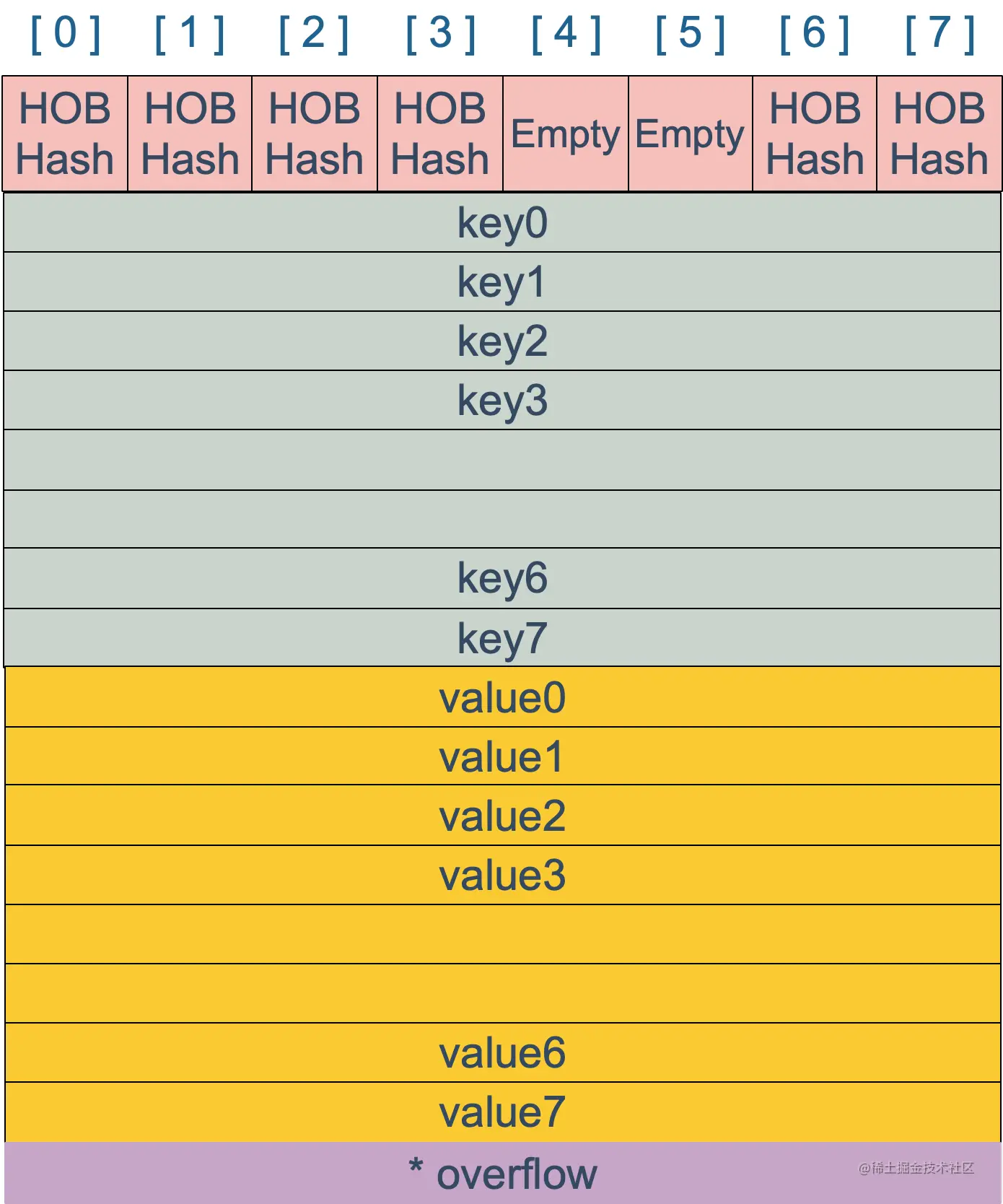Click the watermark text in overflow row

tap(916, 1168)
